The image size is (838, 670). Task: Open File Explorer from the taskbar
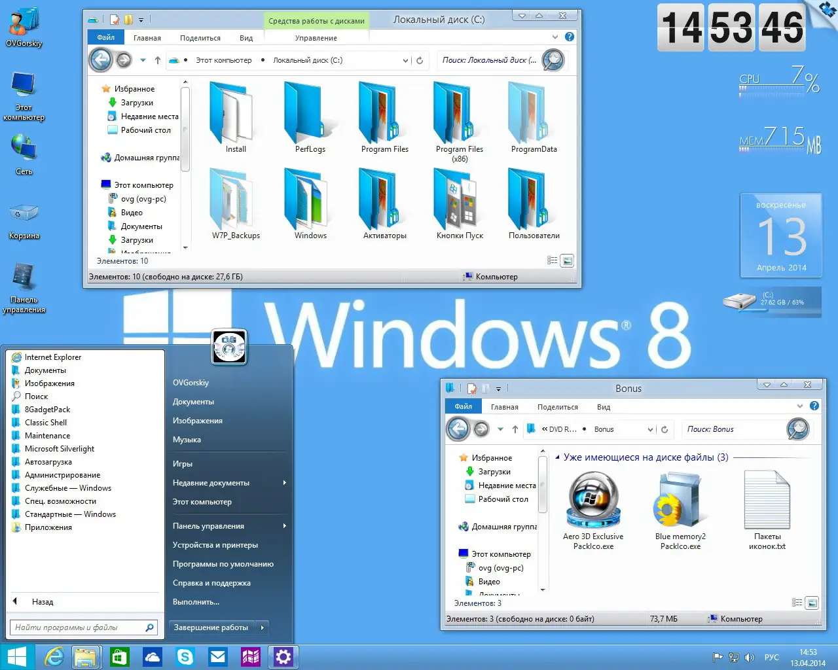(x=86, y=656)
